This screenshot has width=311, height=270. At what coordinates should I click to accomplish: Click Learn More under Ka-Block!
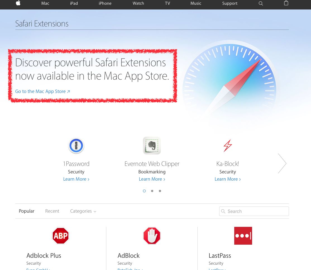pyautogui.click(x=228, y=179)
